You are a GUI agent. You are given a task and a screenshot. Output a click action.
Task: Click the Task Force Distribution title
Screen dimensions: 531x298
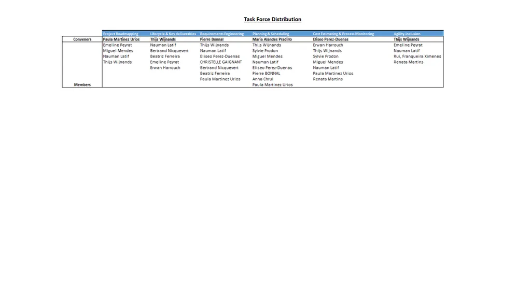(x=272, y=19)
